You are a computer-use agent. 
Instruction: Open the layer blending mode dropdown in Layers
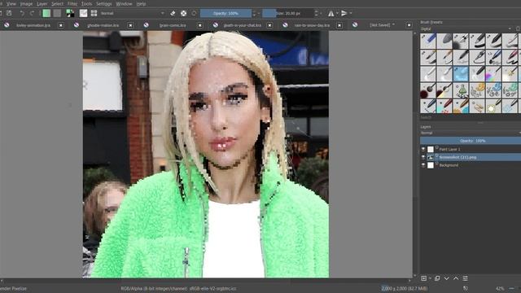[470, 133]
